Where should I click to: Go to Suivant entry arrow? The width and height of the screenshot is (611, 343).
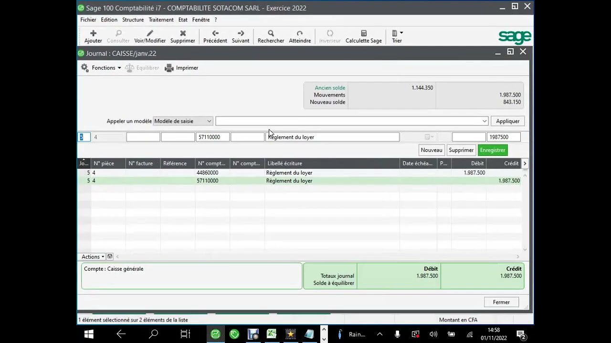point(241,33)
